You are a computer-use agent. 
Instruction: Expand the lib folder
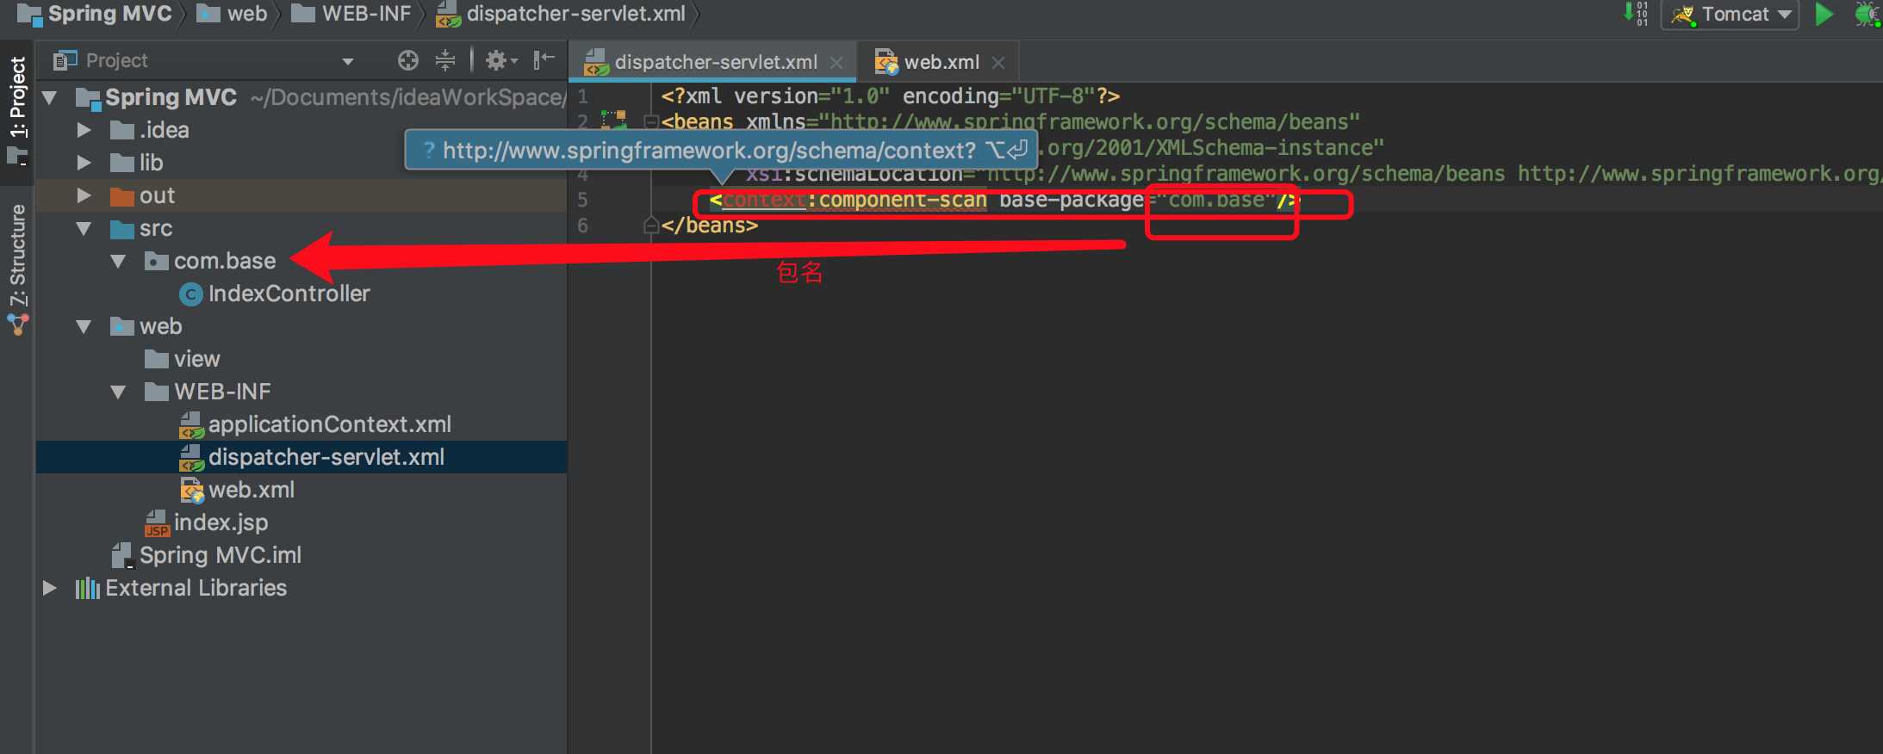point(84,163)
